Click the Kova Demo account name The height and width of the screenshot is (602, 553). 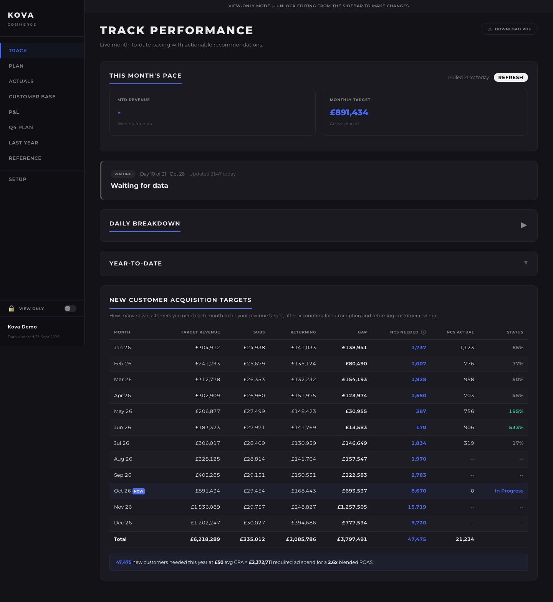[22, 327]
